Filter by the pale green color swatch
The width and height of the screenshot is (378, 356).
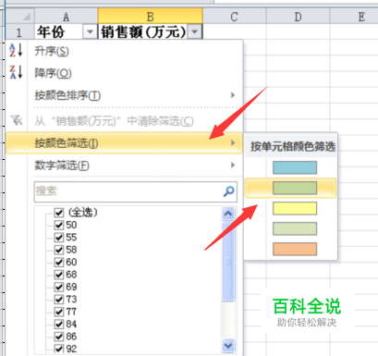pos(295,228)
